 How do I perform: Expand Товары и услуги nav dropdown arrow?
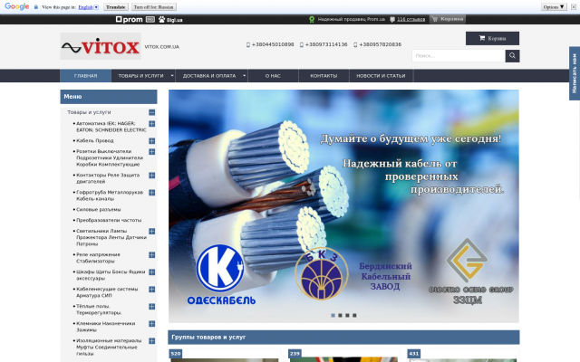coord(172,76)
